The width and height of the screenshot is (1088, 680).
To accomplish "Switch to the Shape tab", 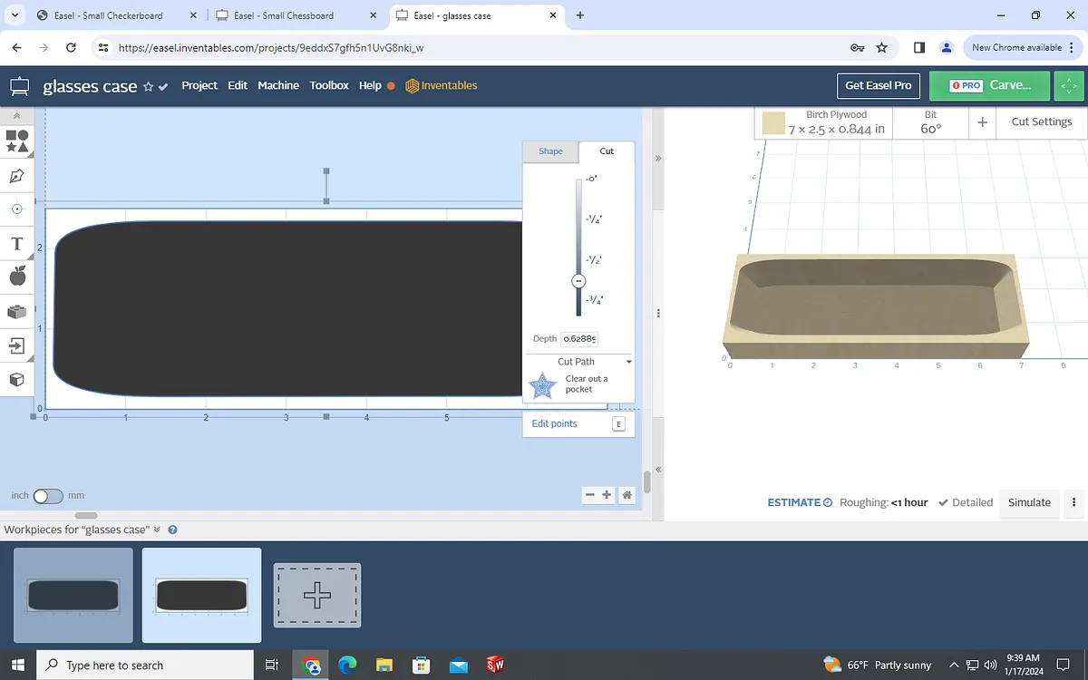I will pyautogui.click(x=550, y=151).
